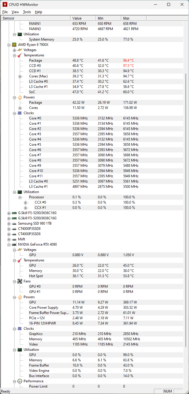
Task: Click the CPU Temperatures thermometer icon
Action: click(20, 55)
